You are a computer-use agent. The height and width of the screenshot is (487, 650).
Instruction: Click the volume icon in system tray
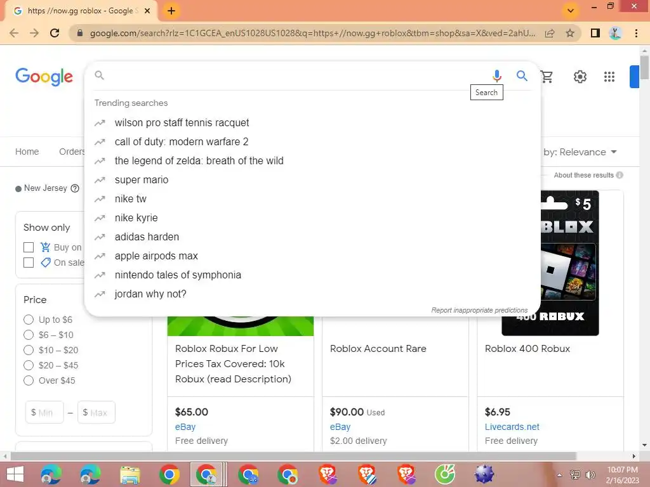[590, 475]
